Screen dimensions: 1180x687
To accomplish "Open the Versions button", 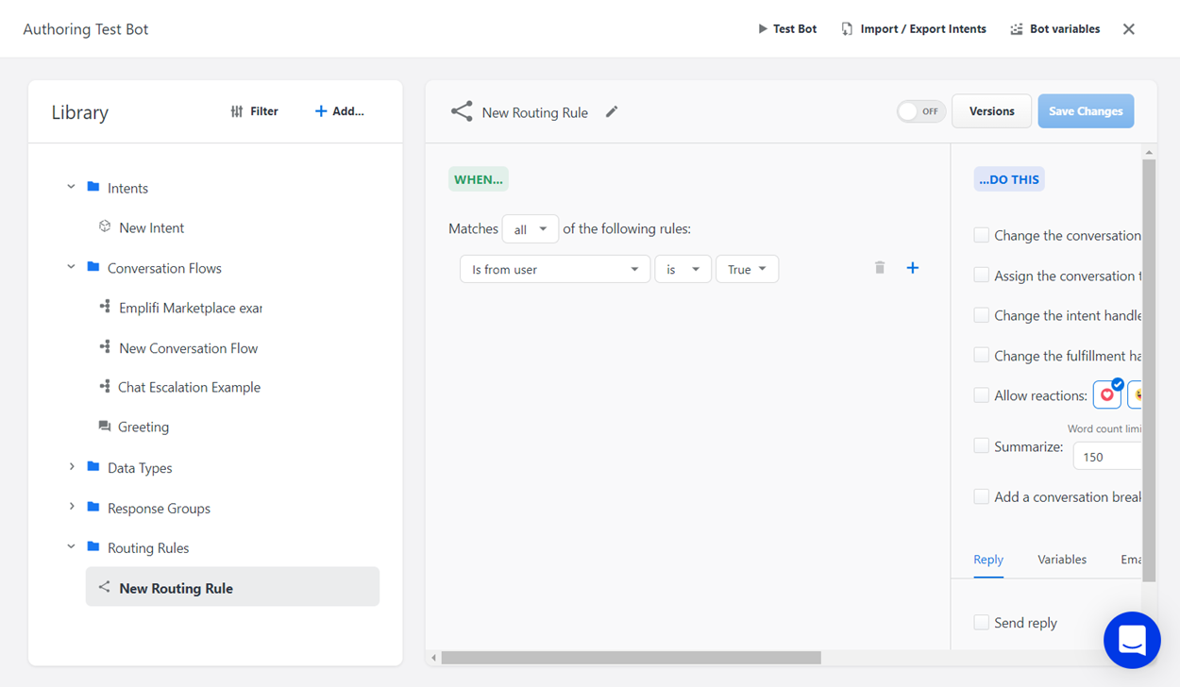I will (x=991, y=111).
